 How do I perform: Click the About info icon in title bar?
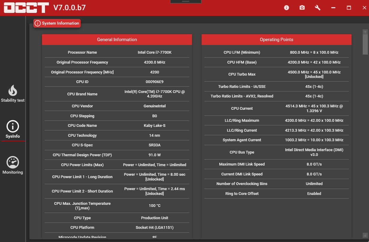[286, 8]
